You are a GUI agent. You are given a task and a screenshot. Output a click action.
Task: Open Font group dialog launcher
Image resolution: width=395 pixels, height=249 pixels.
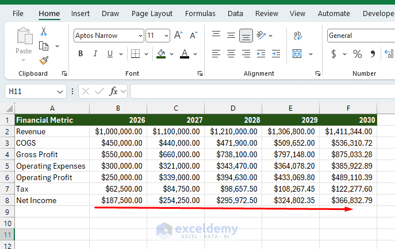200,73
